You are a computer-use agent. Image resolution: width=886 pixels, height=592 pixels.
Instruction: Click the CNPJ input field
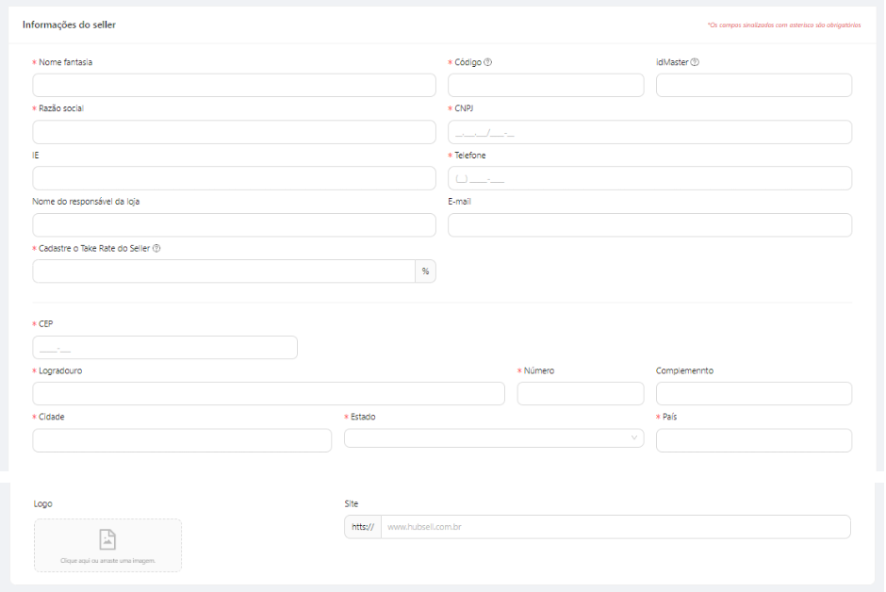pos(649,132)
